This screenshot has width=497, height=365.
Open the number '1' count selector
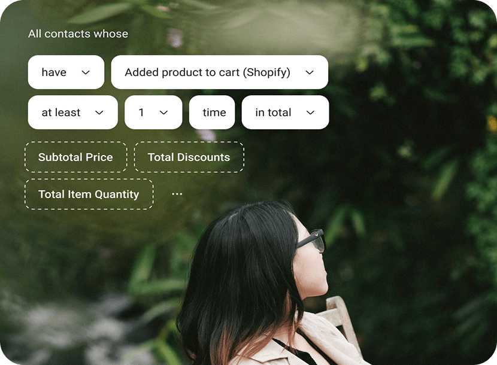click(x=153, y=112)
